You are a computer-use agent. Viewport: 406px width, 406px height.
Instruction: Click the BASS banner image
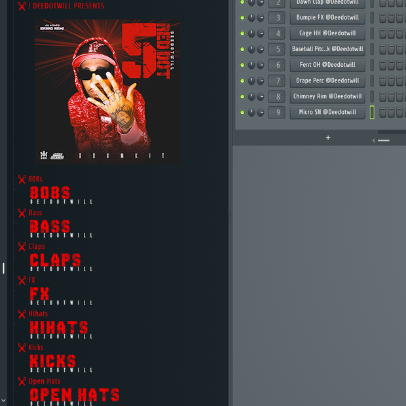(x=61, y=229)
